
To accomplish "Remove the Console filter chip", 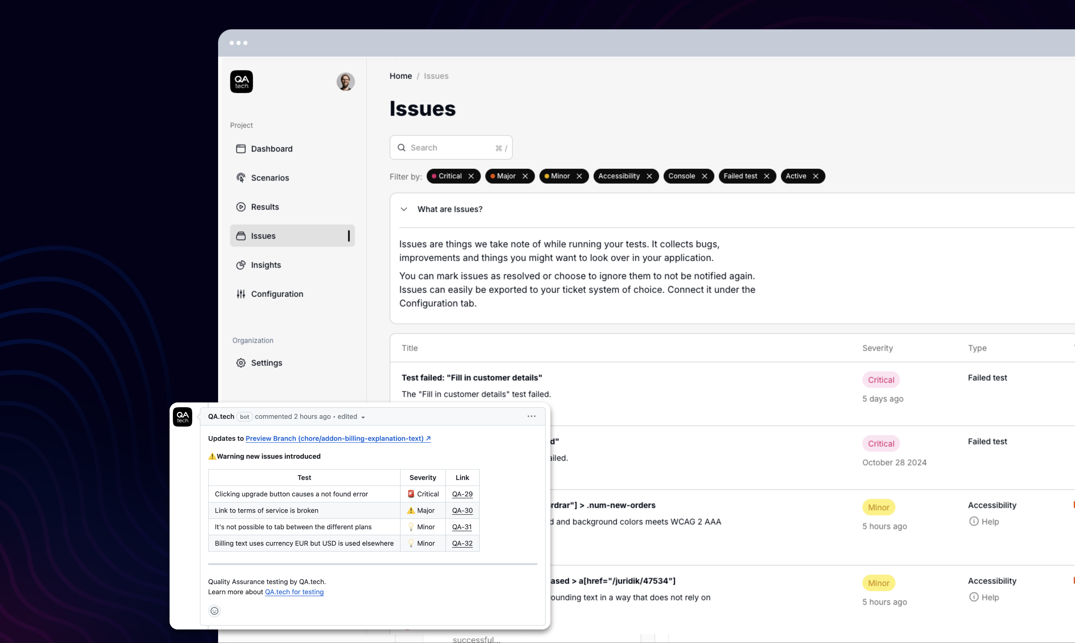I will pos(704,176).
